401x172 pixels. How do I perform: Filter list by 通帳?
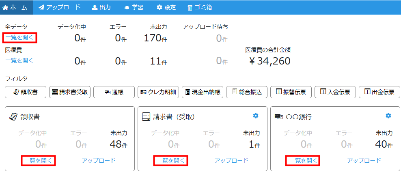click(x=114, y=92)
